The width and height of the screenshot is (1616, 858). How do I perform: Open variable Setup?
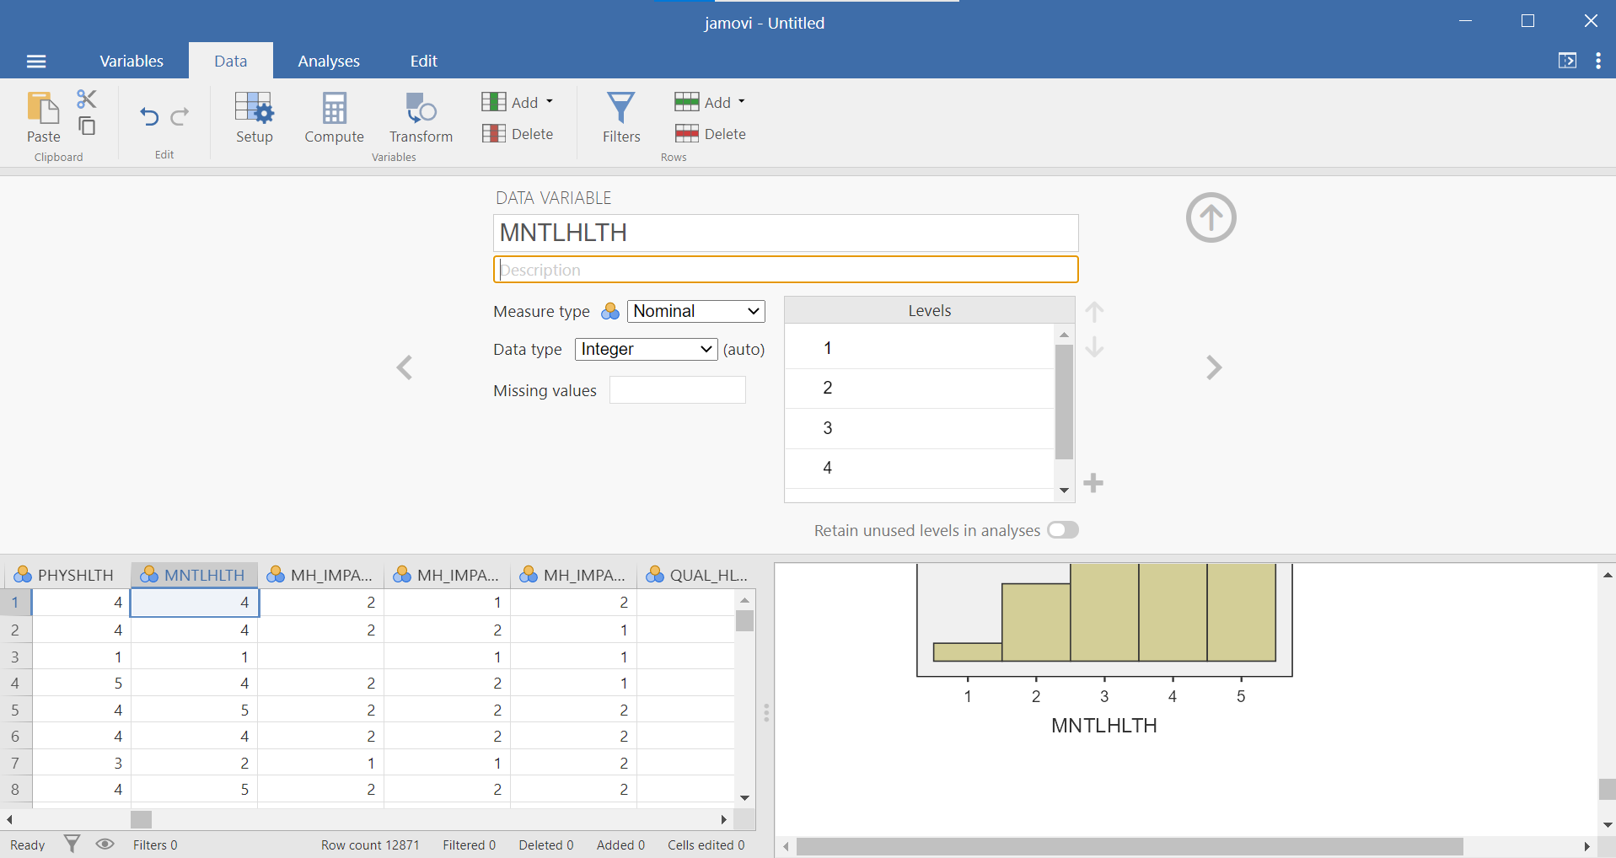(254, 118)
